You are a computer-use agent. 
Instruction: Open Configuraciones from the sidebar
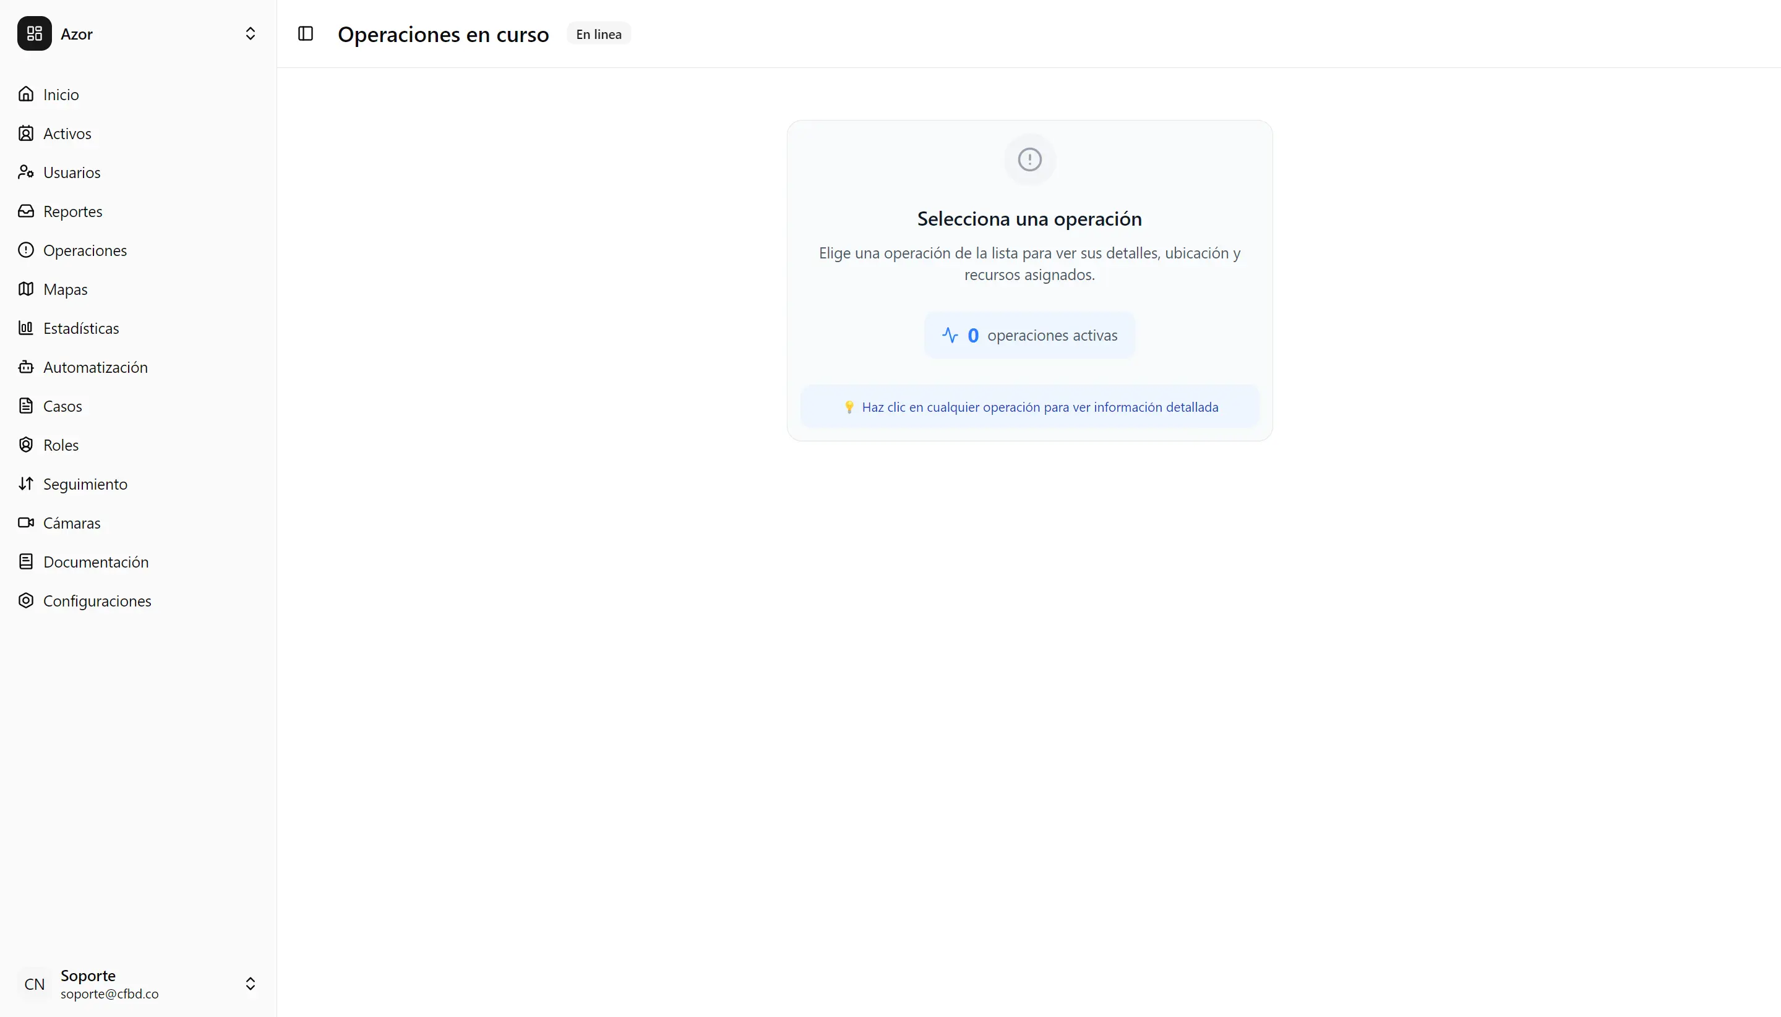[98, 601]
